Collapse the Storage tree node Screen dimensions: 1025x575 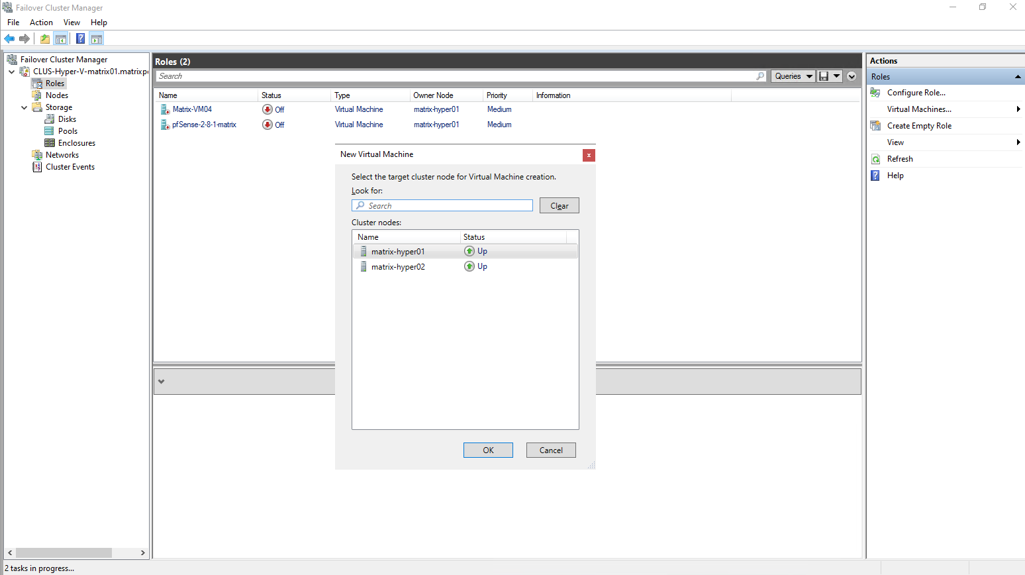tap(24, 107)
